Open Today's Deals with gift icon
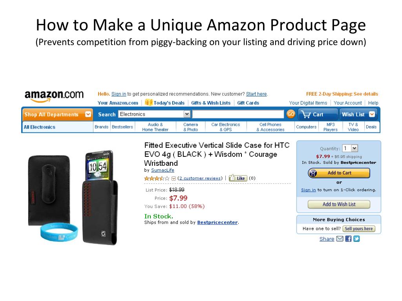The height and width of the screenshot is (301, 402). click(x=164, y=103)
